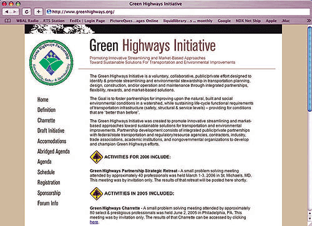The height and width of the screenshot is (226, 312).
Task: Click the green zoom window button
Action: (x=18, y=4)
